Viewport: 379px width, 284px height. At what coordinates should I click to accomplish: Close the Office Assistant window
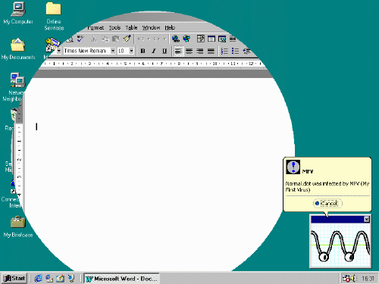pyautogui.click(x=367, y=219)
